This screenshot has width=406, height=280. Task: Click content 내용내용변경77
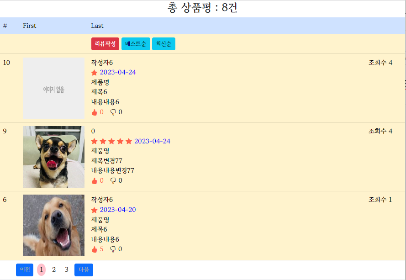[113, 170]
